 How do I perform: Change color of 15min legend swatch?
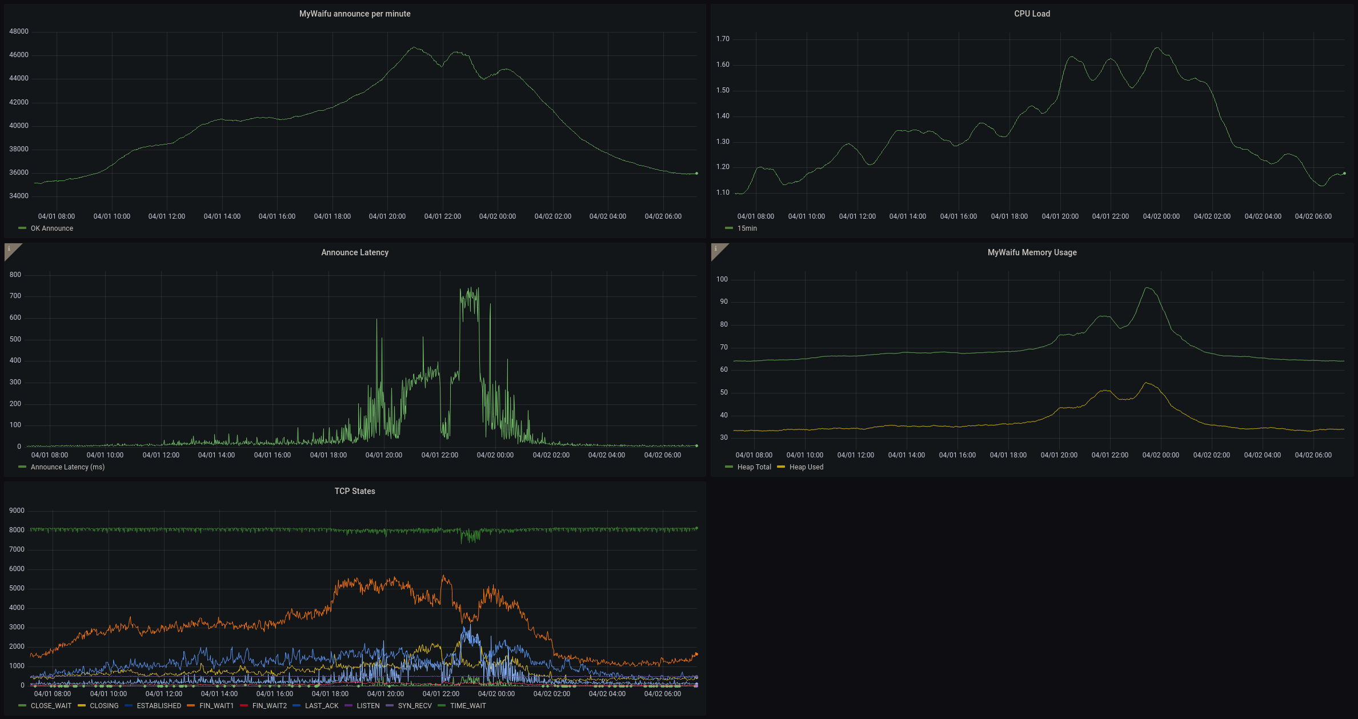pos(728,228)
